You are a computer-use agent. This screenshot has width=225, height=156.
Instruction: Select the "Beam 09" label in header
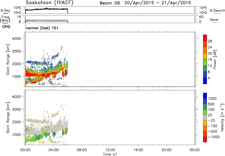click(x=110, y=3)
